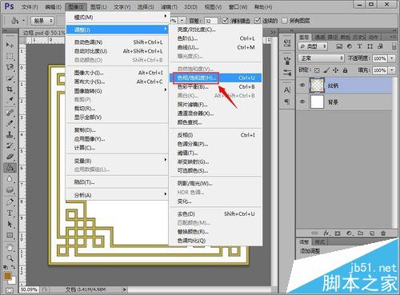Image resolution: width=400 pixels, height=295 pixels.
Task: Select the Hand tool
Action: [10, 247]
